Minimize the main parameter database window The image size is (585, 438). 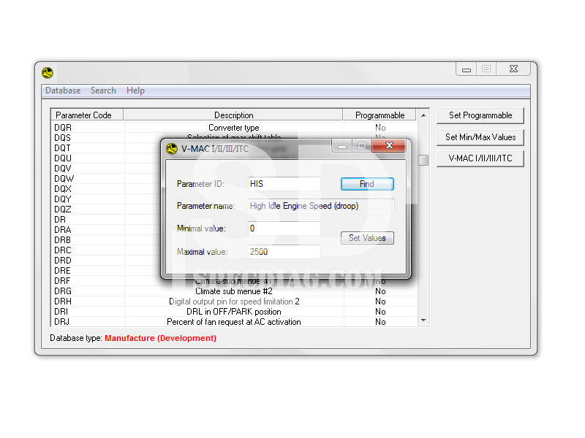click(467, 69)
